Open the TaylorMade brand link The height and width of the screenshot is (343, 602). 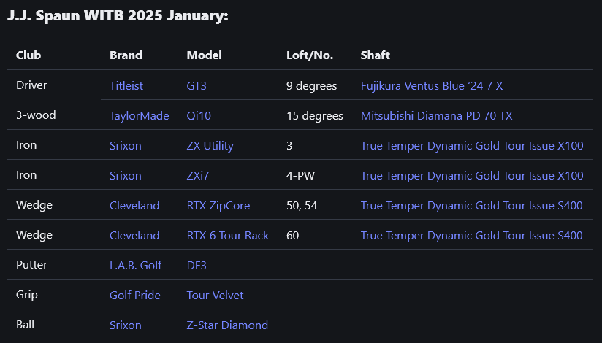(x=139, y=115)
